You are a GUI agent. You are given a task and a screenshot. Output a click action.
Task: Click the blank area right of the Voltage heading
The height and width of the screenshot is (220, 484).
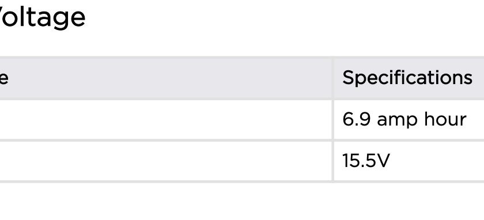(284, 18)
